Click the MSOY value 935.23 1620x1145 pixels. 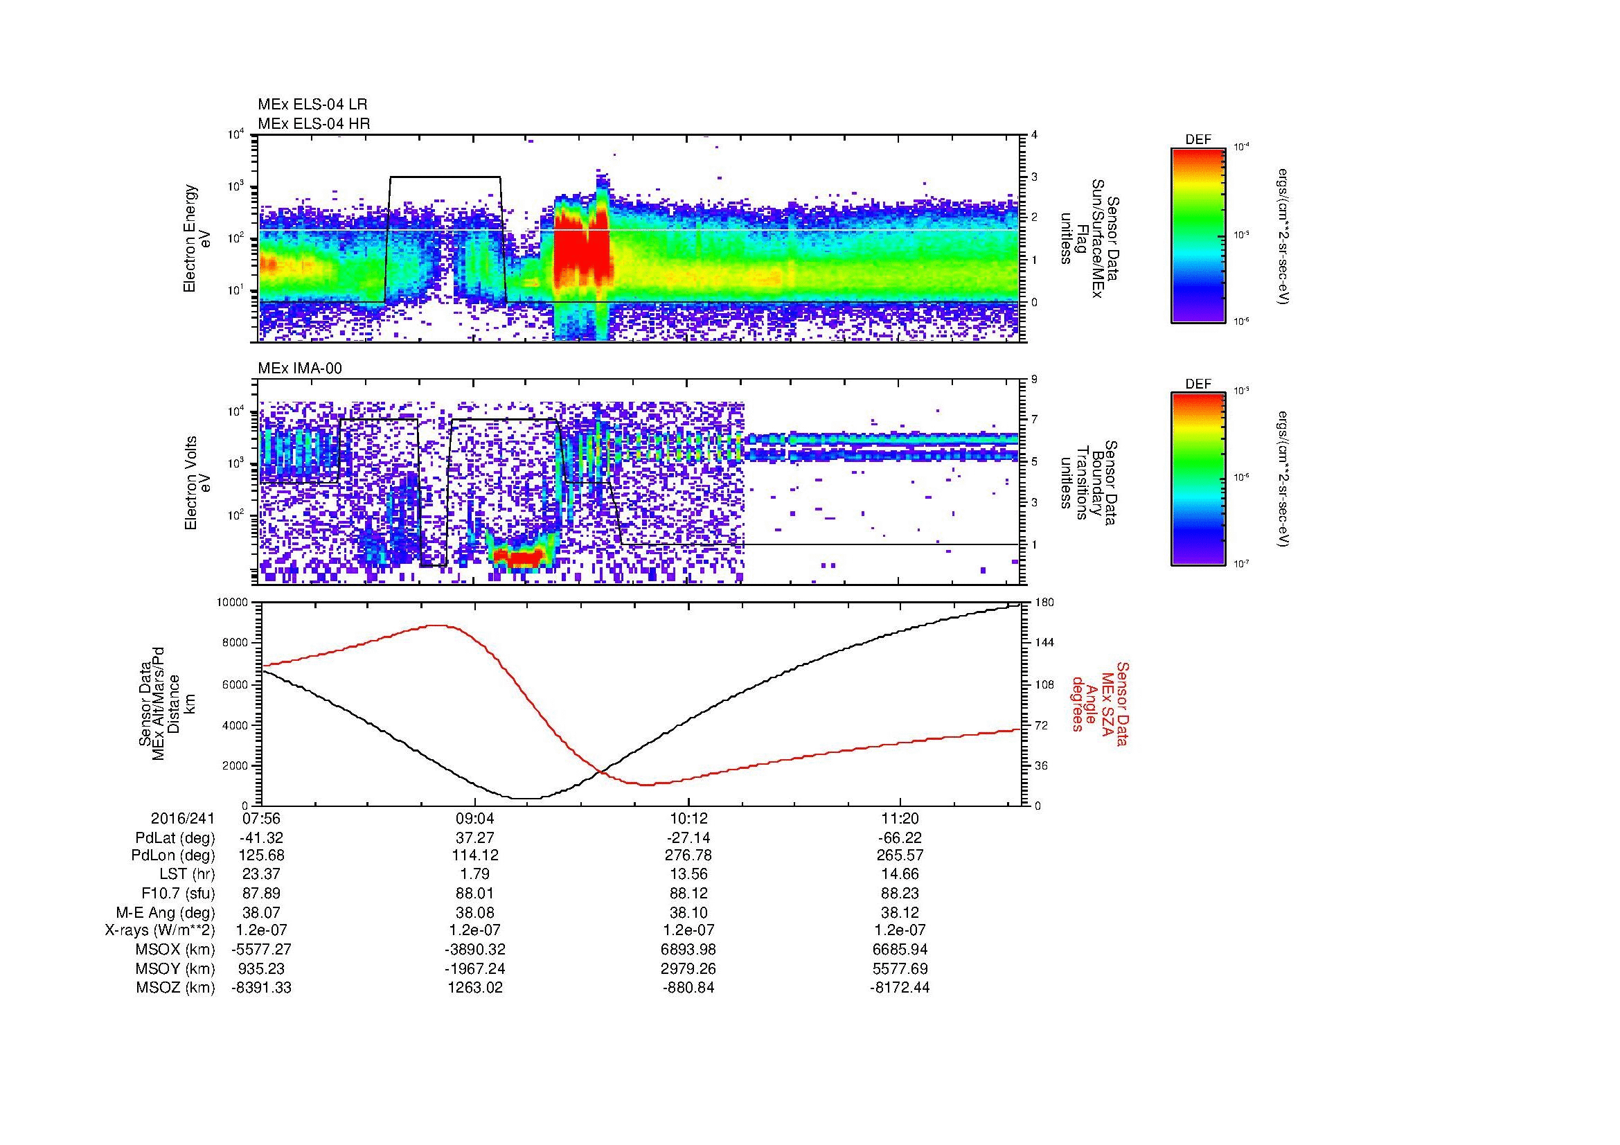point(262,968)
